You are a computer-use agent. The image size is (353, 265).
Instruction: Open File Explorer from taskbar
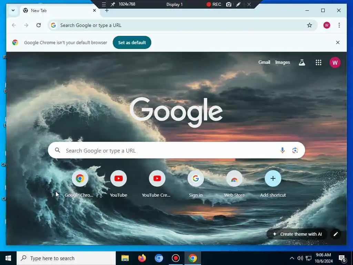click(x=125, y=258)
